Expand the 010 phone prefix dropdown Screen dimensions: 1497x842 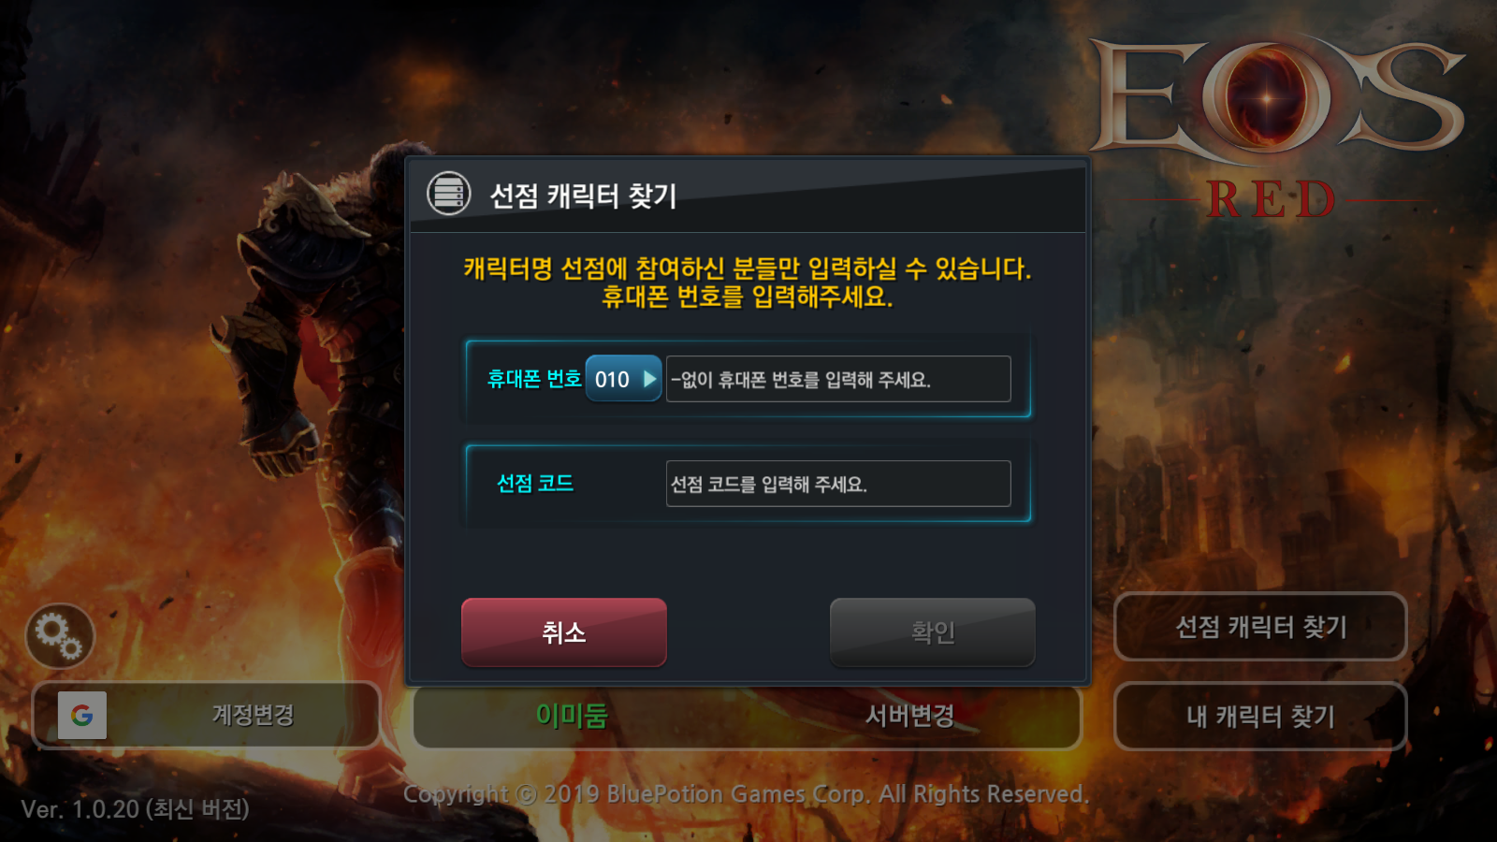(x=623, y=379)
